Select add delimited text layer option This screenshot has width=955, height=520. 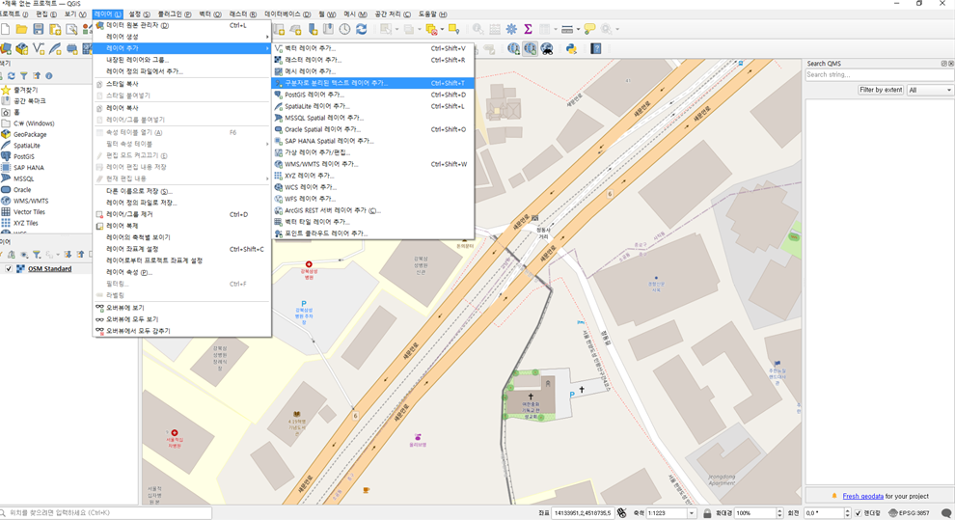(x=372, y=83)
